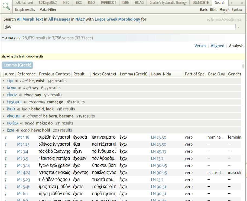Open the search history dropdown arrow
Image resolution: width=247 pixels, height=201 pixels.
(239, 27)
